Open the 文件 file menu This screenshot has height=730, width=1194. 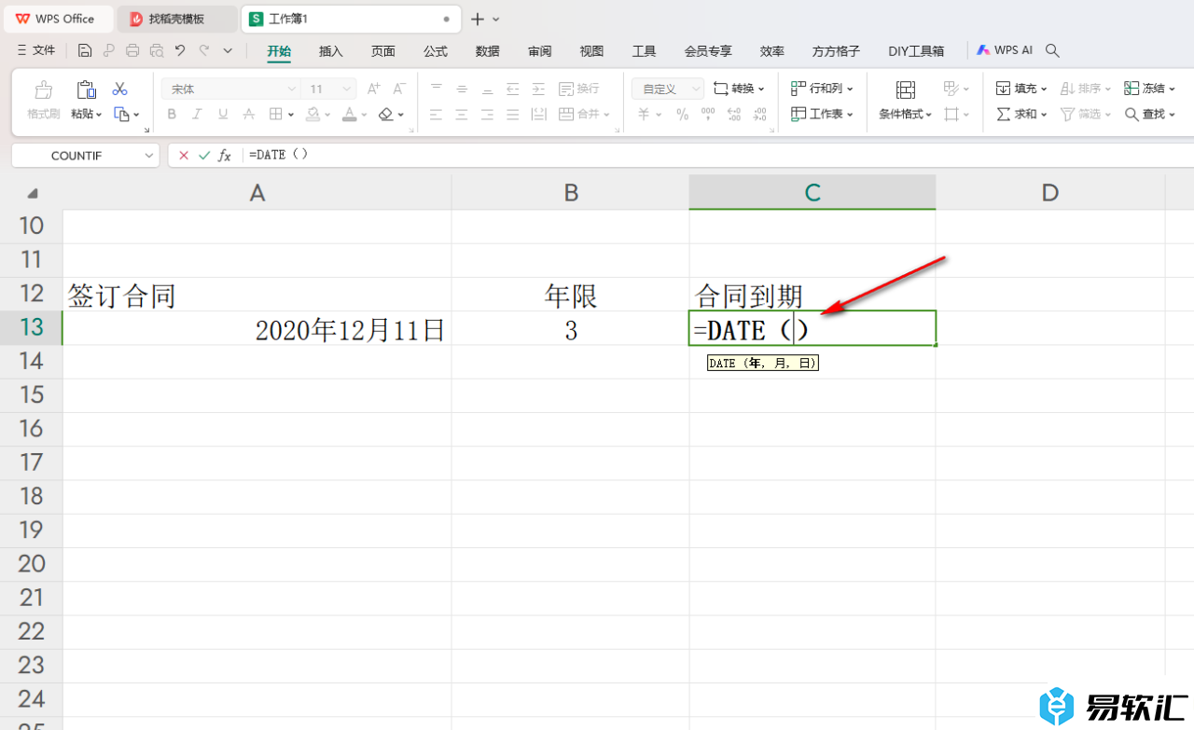point(36,50)
